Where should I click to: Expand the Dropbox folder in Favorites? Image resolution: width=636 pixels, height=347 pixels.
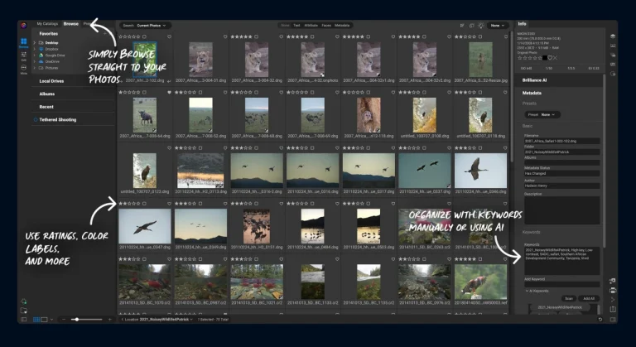coord(35,49)
